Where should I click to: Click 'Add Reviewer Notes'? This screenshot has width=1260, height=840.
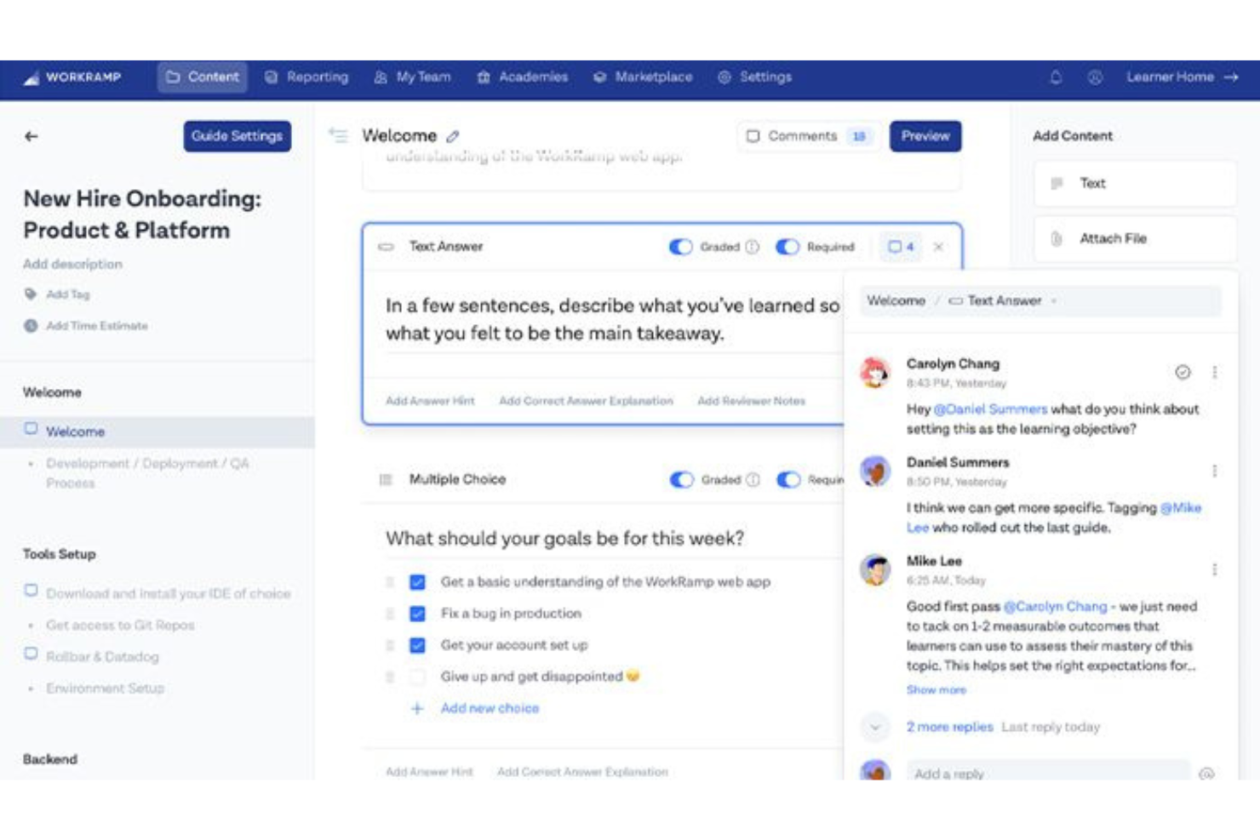click(752, 401)
